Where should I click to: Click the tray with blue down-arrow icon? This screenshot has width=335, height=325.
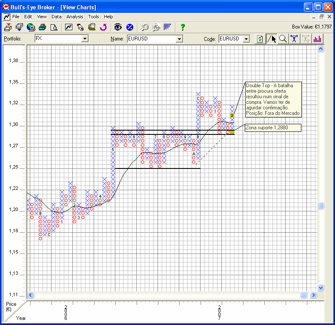click(x=19, y=27)
